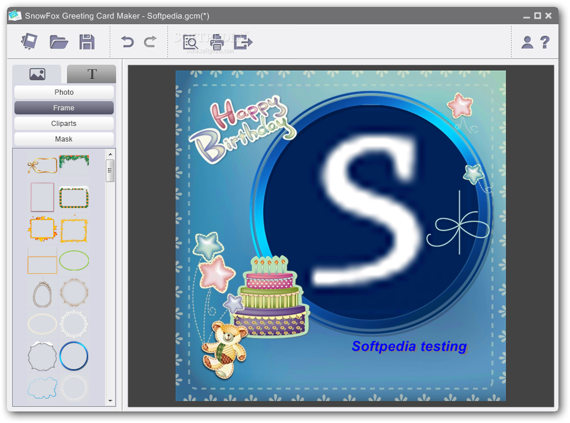Choose the yellow floral square frame
Viewport: 570px width, 423px height.
click(74, 230)
